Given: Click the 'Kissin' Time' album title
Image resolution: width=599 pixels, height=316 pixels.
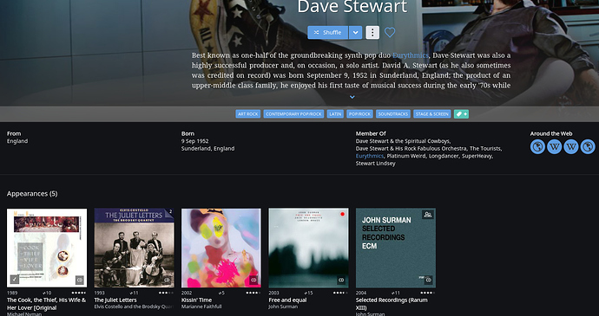Looking at the screenshot, I should pos(196,300).
